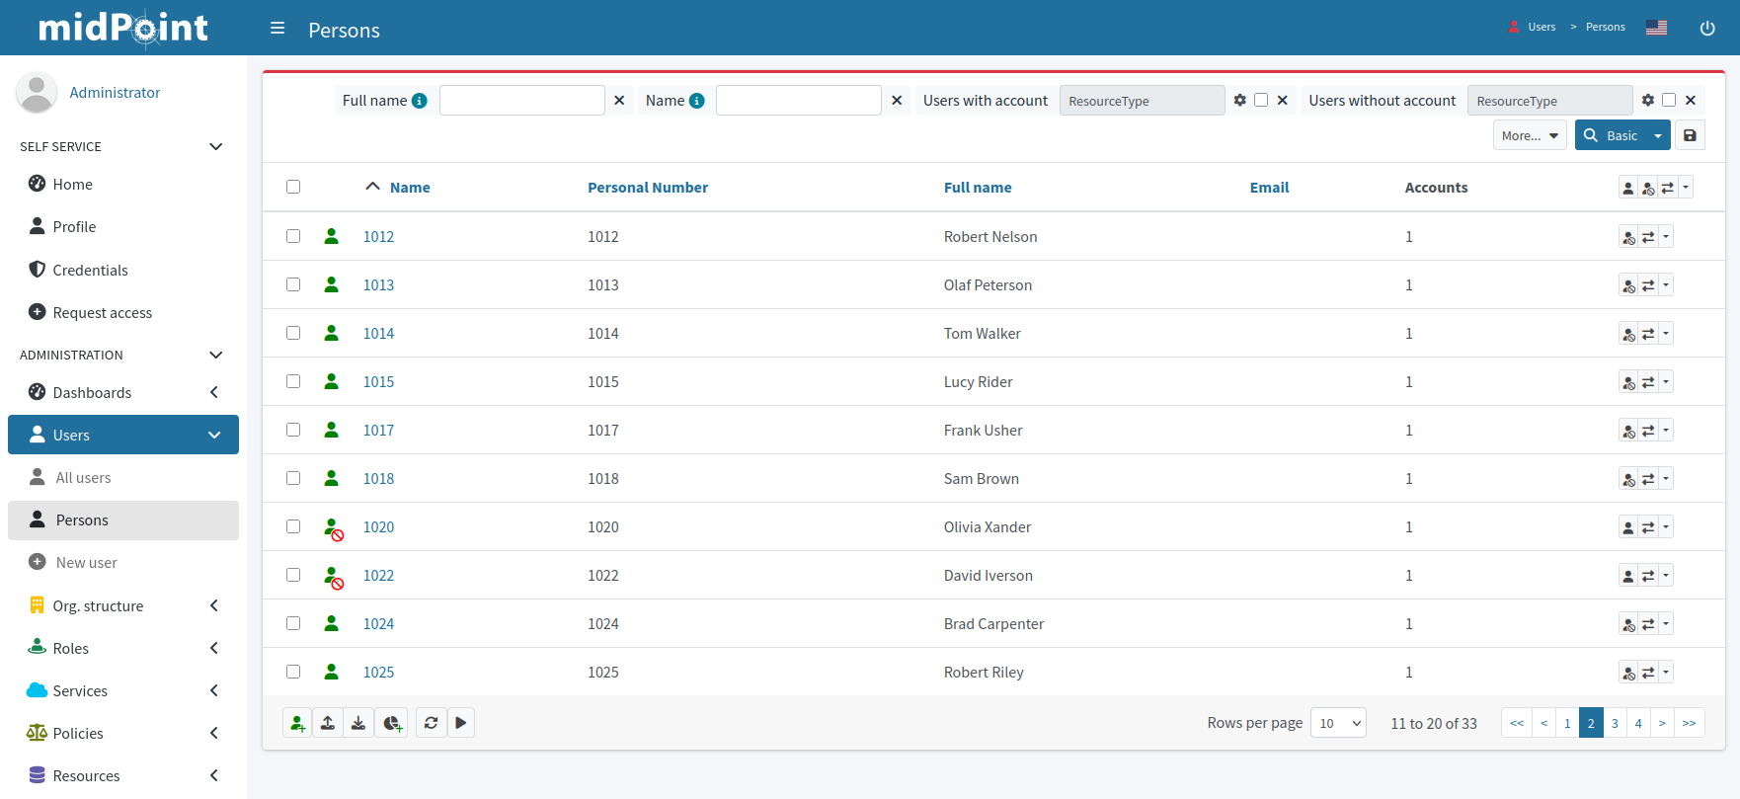Screen dimensions: 1740x799
Task: Open settings gear for Users with account filter
Action: coord(1240,100)
